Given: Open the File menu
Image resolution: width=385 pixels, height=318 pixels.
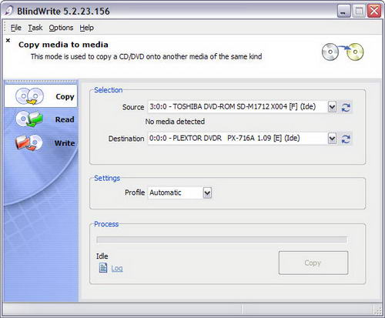Looking at the screenshot, I should pos(16,28).
